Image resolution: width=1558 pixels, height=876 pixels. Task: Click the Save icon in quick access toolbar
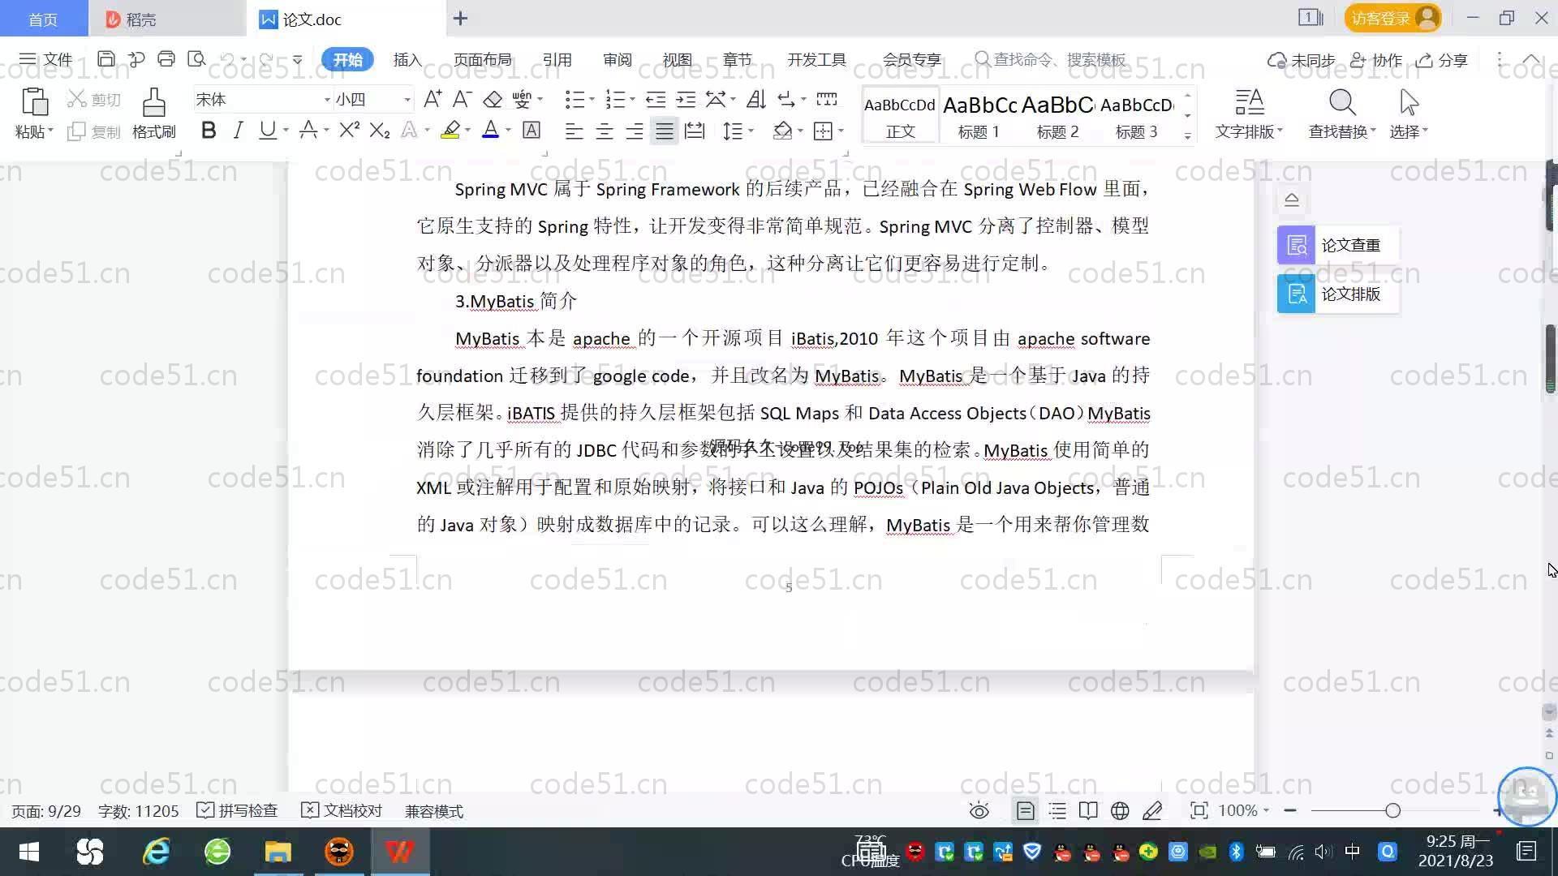[x=105, y=59]
